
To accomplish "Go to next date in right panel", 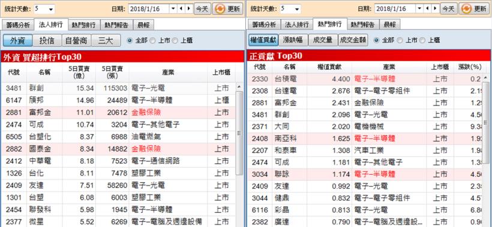I will pos(435,9).
